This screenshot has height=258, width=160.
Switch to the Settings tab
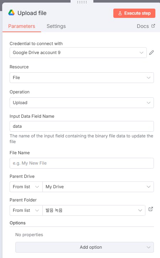coord(56,26)
